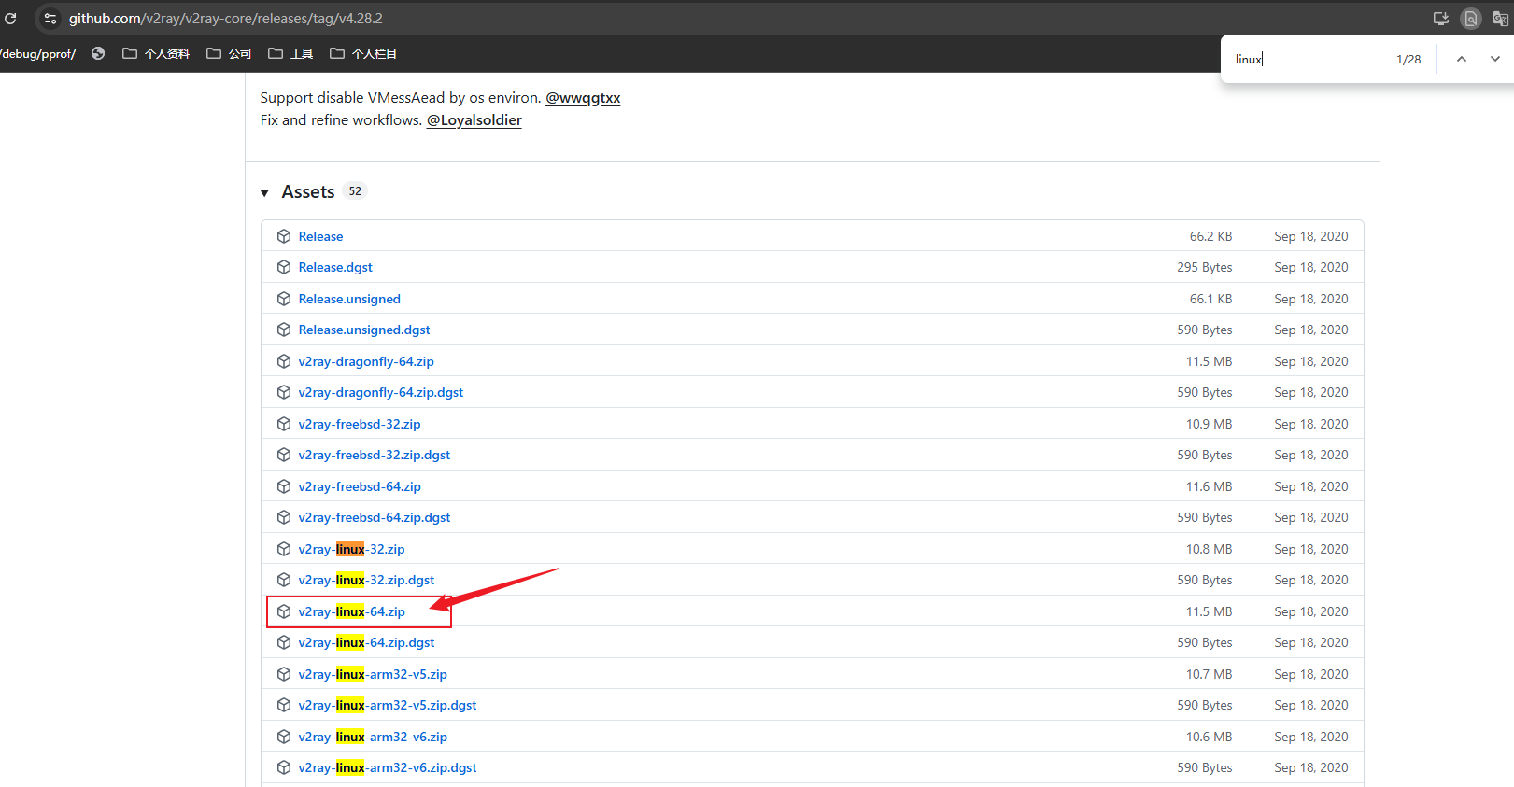The image size is (1514, 787).
Task: Click the package icon beside v2ray-linux-32.zip.dgst
Action: (284, 580)
